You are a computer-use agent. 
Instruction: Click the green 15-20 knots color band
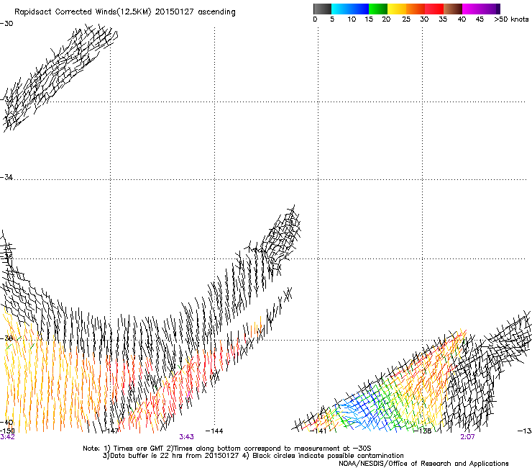(x=378, y=9)
